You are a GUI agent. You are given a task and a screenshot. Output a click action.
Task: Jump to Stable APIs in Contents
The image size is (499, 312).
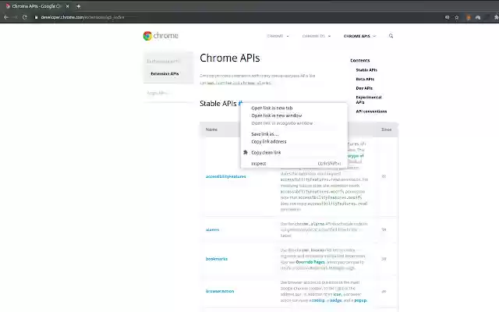coord(366,70)
